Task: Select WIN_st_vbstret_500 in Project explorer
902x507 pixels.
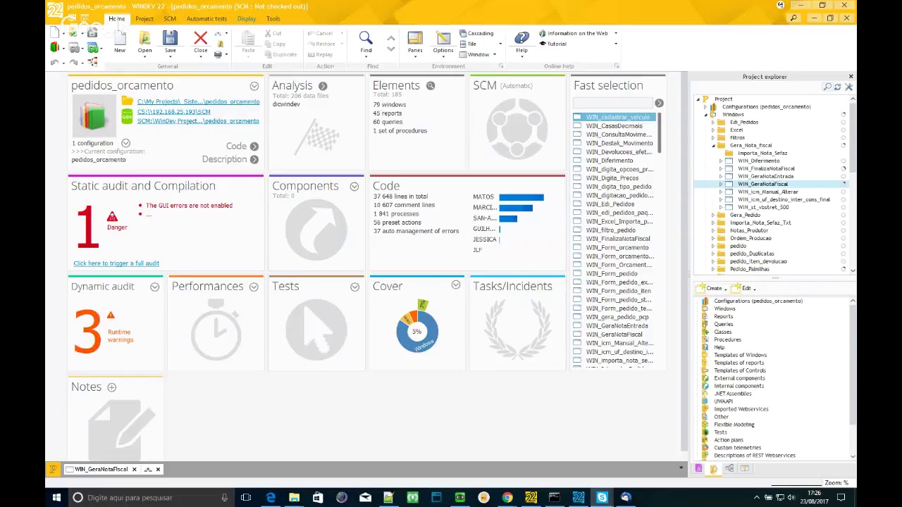Action: pos(763,208)
